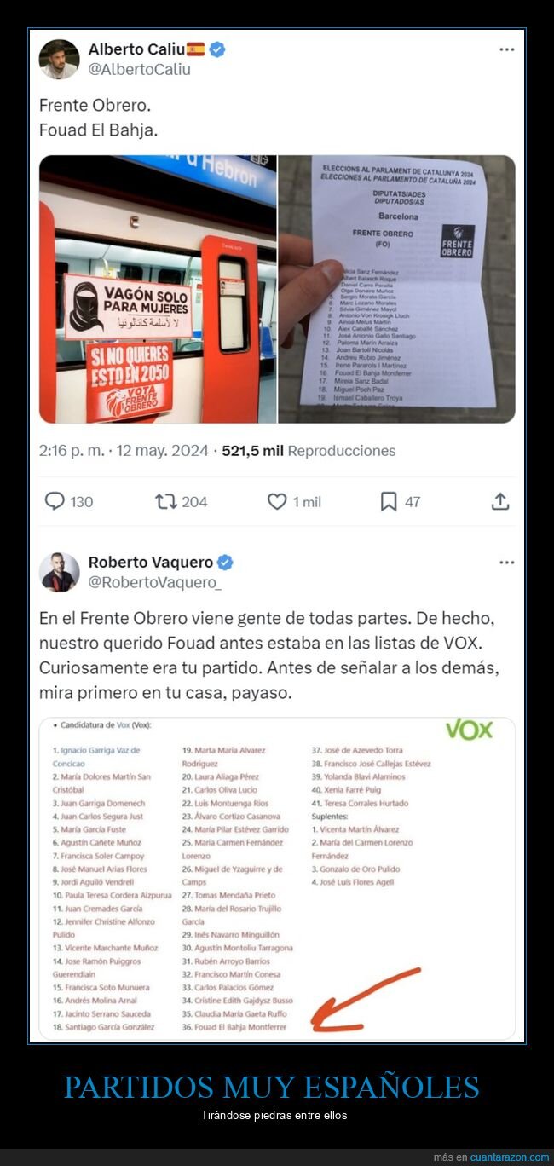
Task: Click Roberto Vaquero's blue verified badge
Action: coord(225,563)
